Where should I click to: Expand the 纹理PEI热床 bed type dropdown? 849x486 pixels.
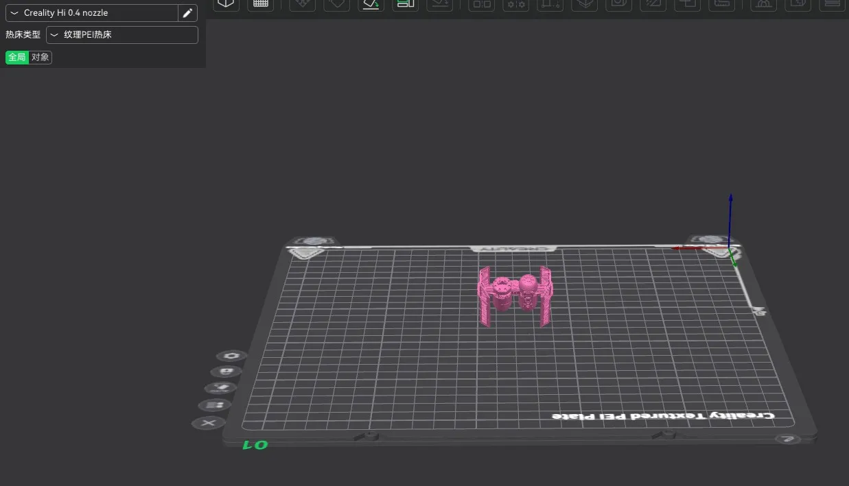coord(122,35)
